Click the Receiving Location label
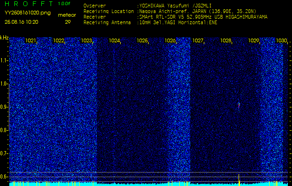292x186 pixels. [x=109, y=11]
